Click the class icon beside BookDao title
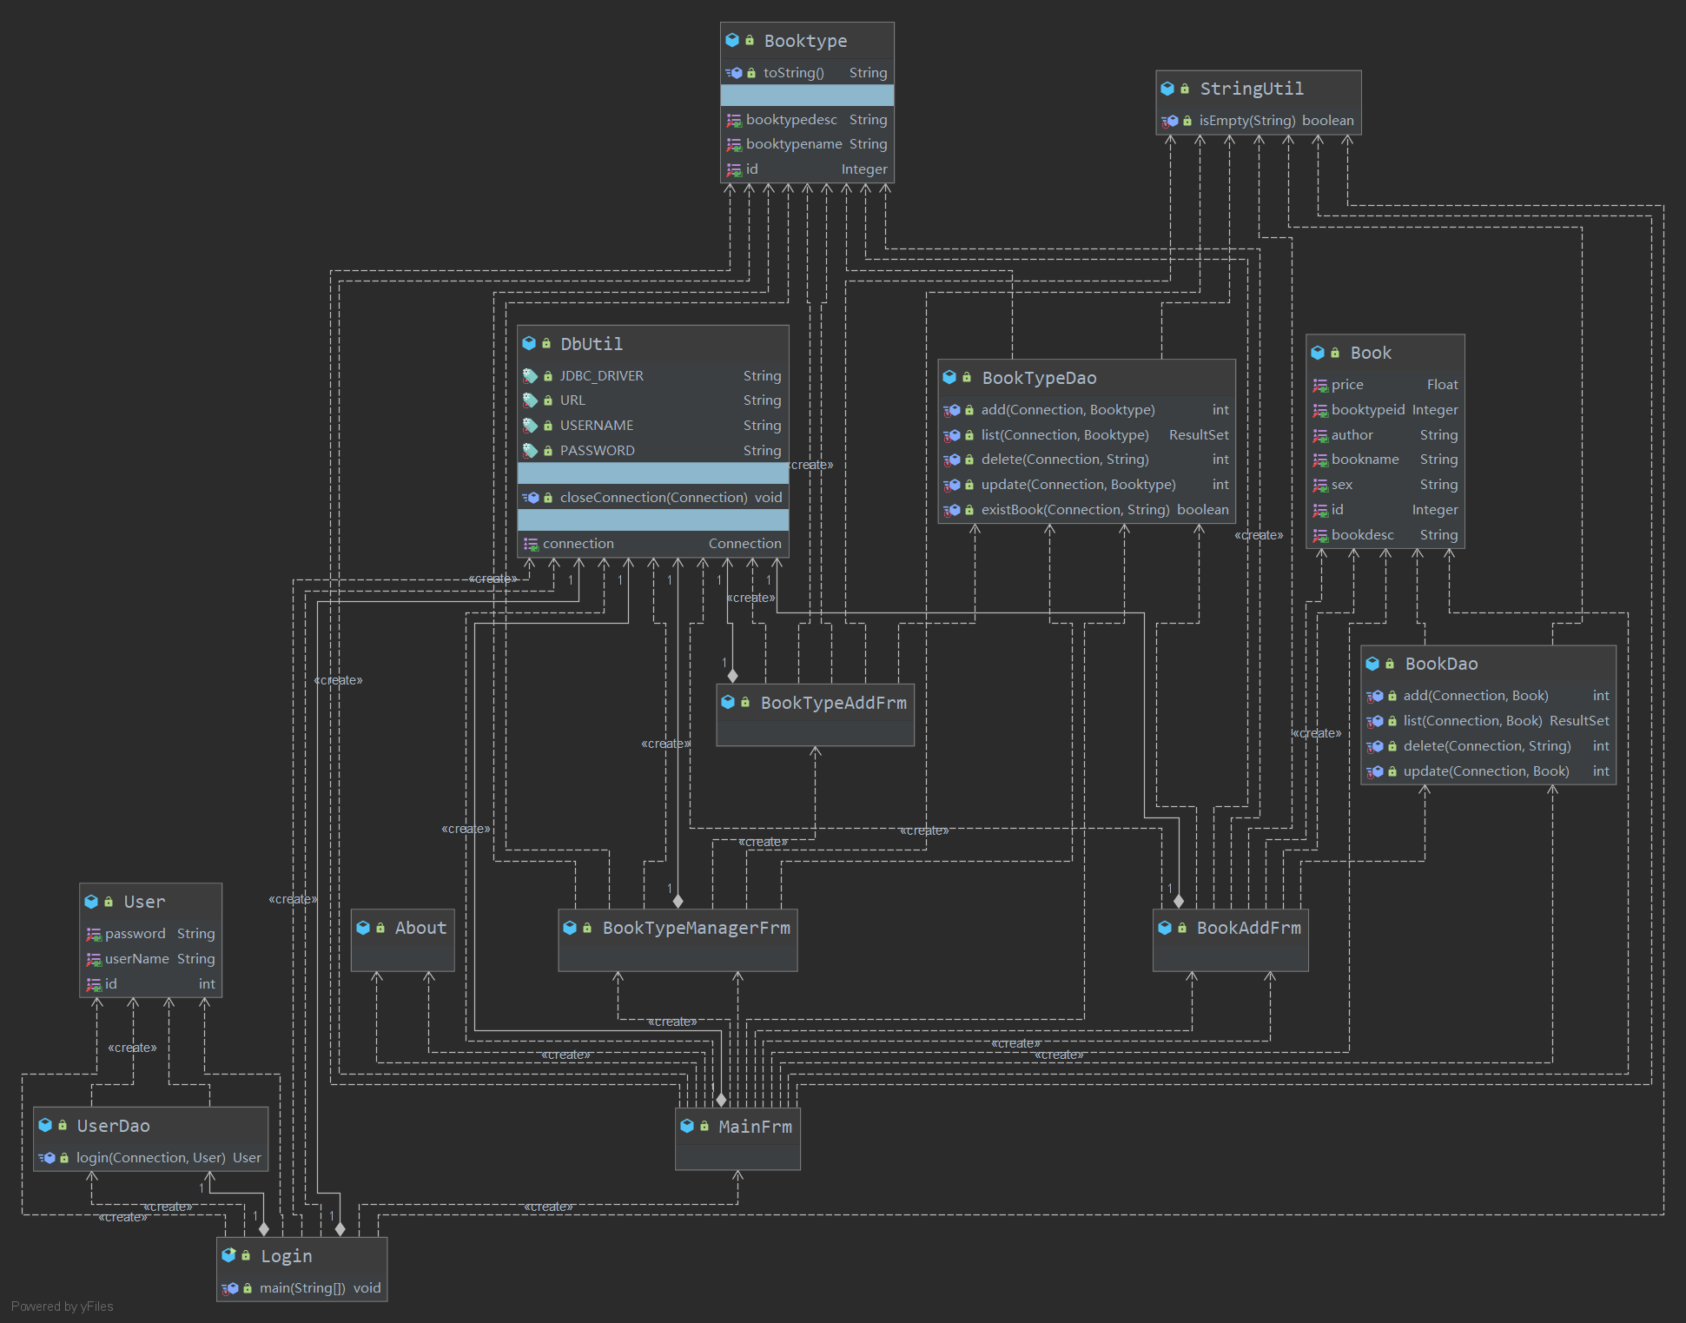This screenshot has height=1323, width=1686. point(1372,663)
